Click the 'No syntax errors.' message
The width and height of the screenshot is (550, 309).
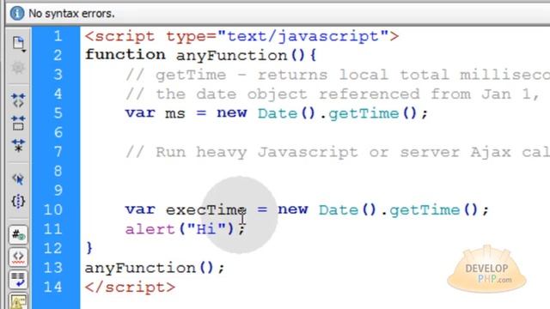click(71, 14)
